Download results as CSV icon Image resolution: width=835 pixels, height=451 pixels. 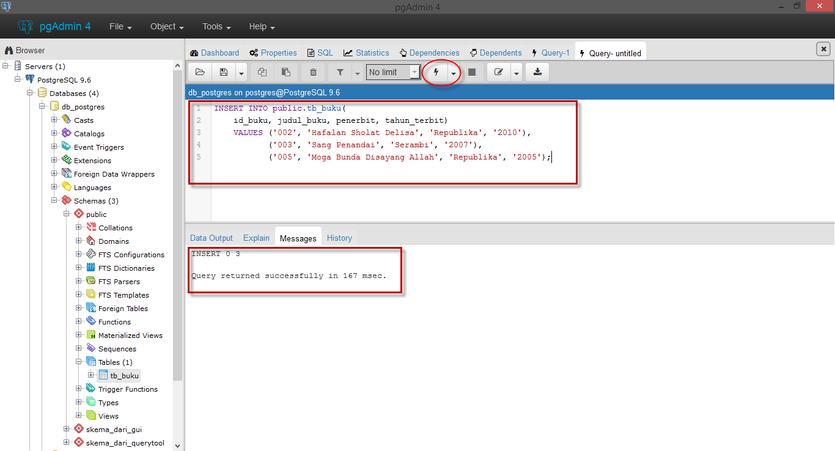537,72
